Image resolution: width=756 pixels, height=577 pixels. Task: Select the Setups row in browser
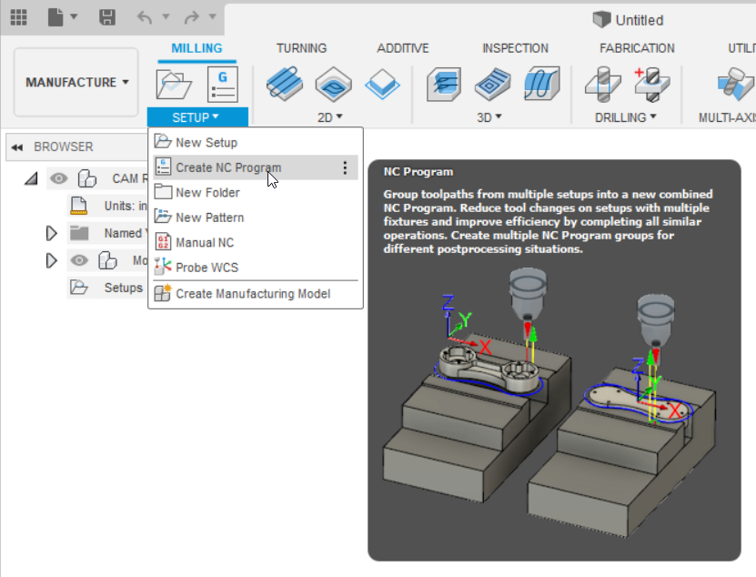107,288
